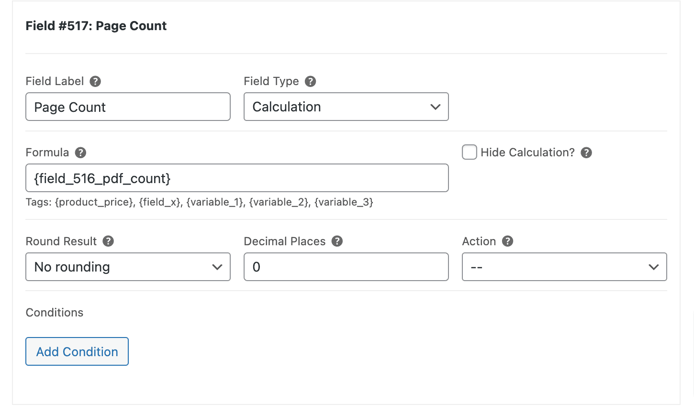Viewport: 694px width, 414px height.
Task: Click the Add Condition button
Action: coord(77,351)
